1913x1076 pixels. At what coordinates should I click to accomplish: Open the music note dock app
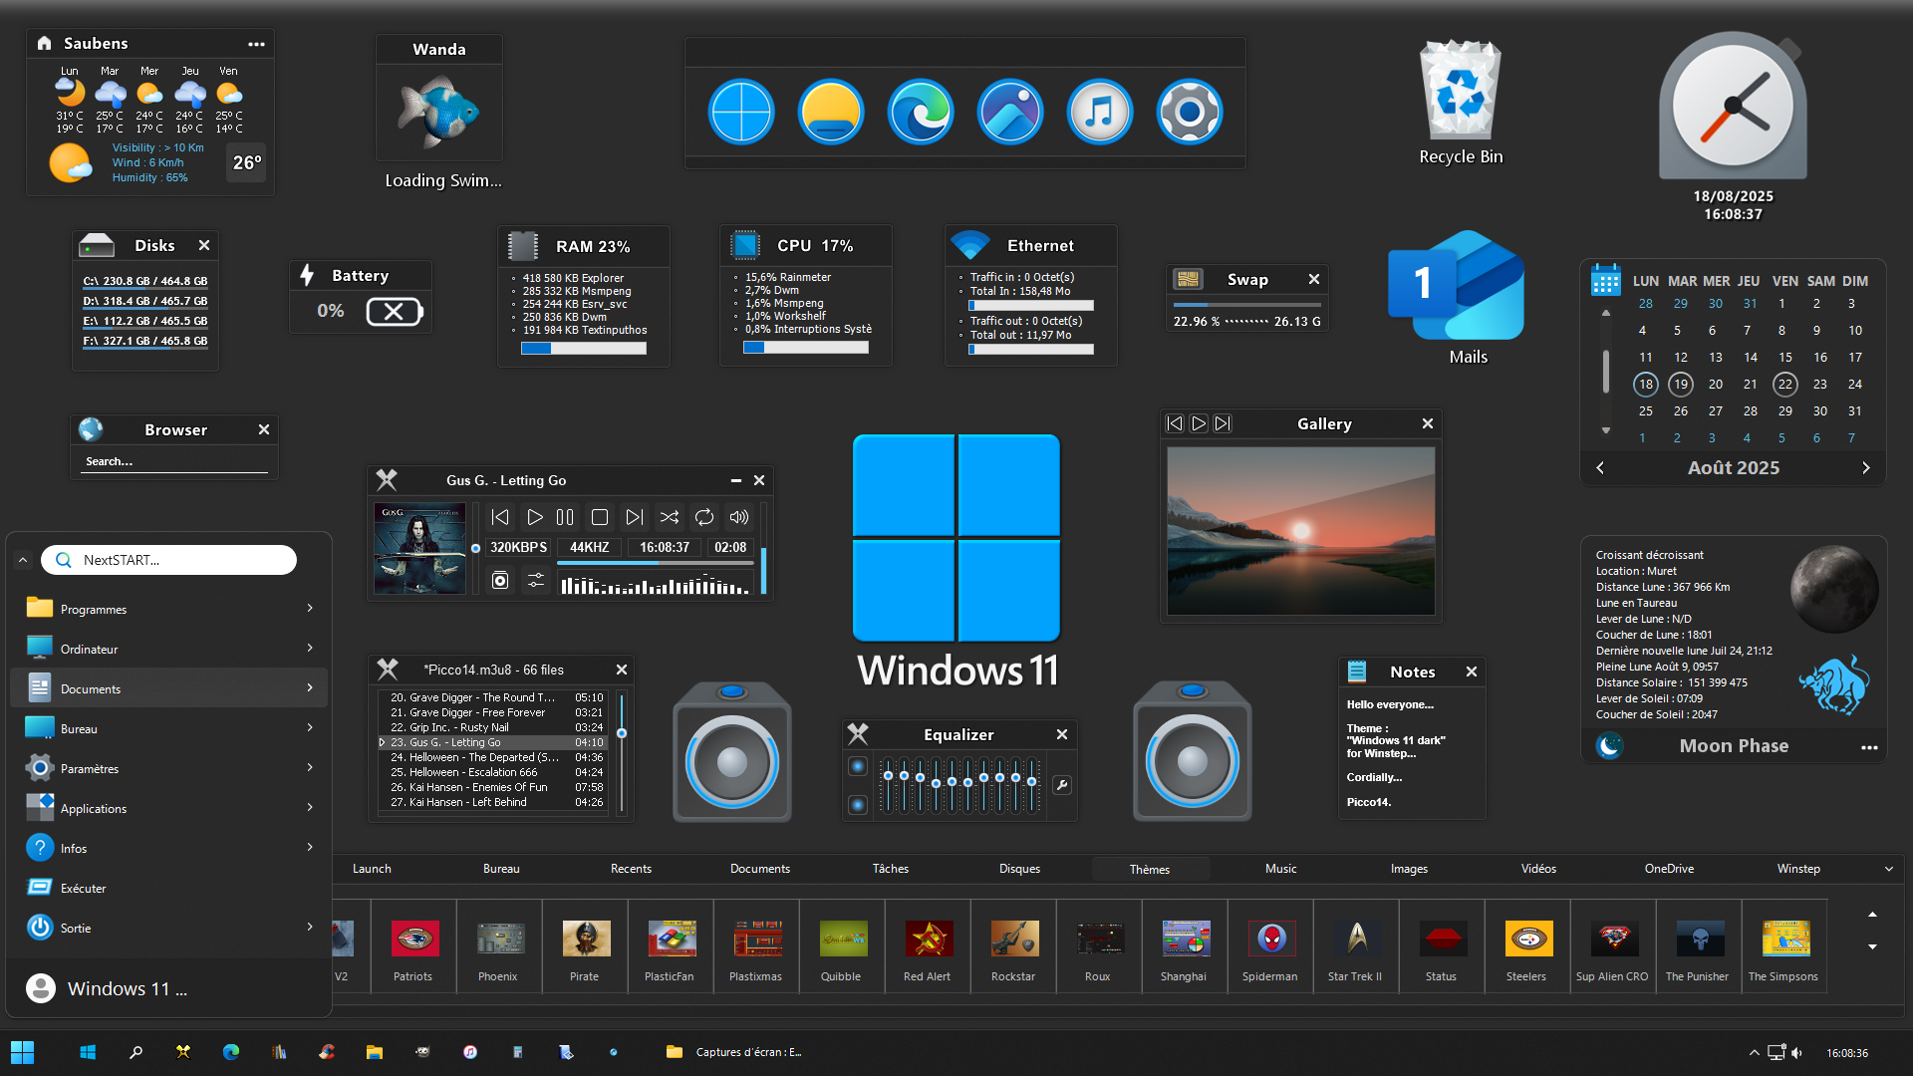[x=1099, y=112]
